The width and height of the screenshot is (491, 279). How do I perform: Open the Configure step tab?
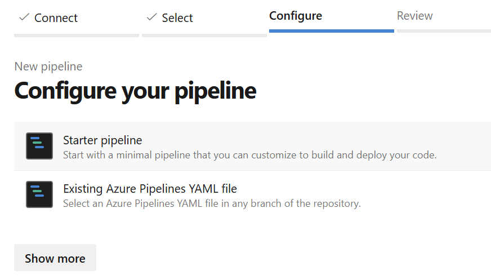pos(296,16)
